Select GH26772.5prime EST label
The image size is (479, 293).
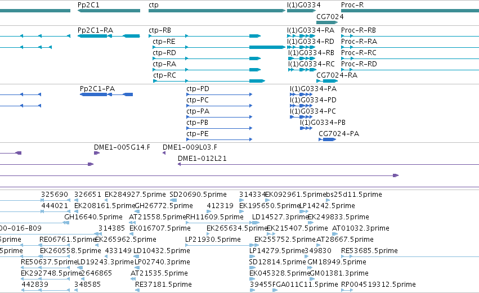[x=164, y=206]
